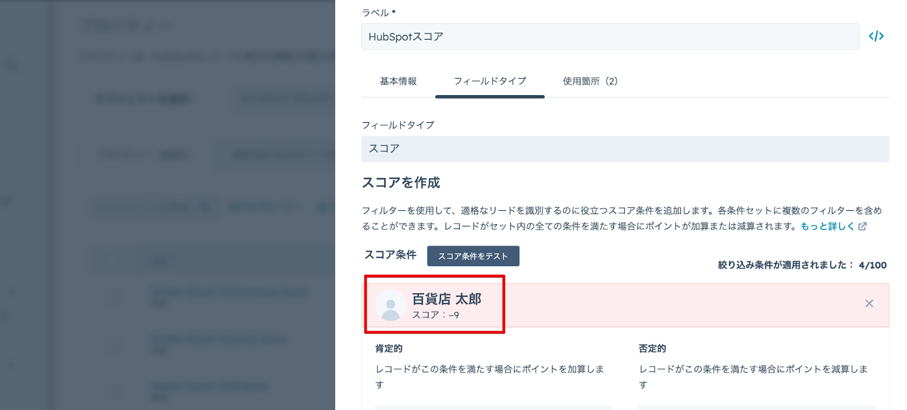Click the 絞り込み条件が適用されました： 4/100 text
This screenshot has width=907, height=410.
[802, 264]
